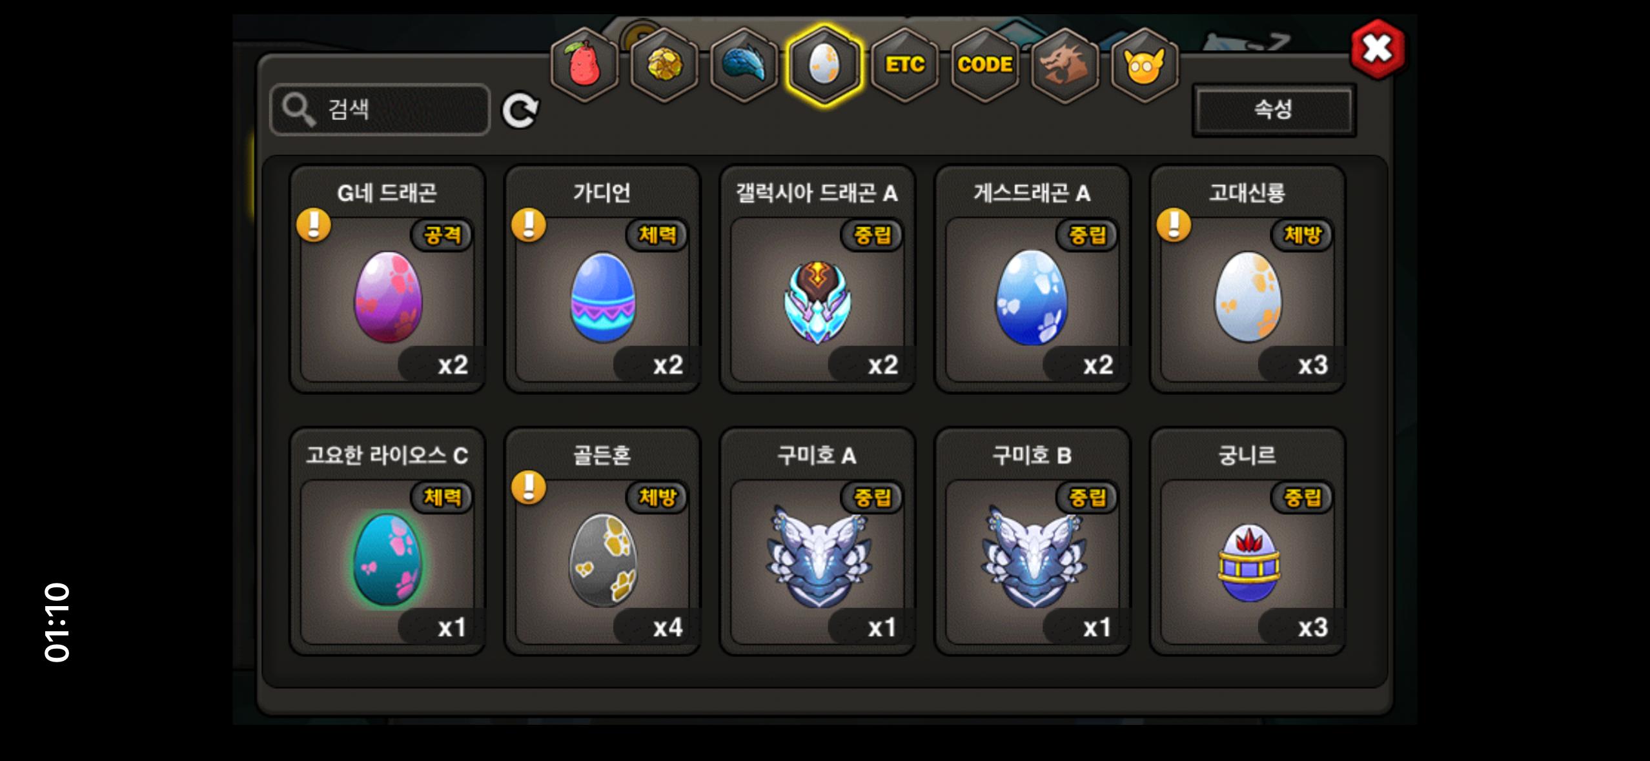Select the 고요한 라이오스 C teal egg
Image resolution: width=1650 pixels, height=761 pixels.
[387, 542]
